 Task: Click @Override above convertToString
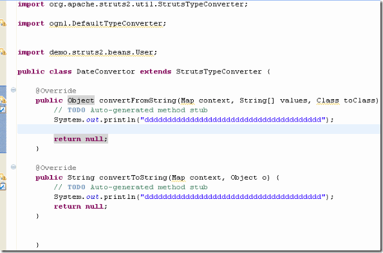(x=56, y=168)
